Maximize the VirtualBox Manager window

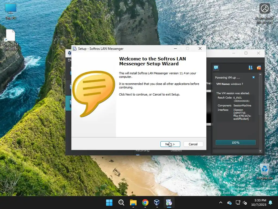point(246,53)
